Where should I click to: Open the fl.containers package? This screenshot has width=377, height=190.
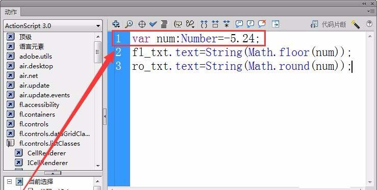(37, 114)
